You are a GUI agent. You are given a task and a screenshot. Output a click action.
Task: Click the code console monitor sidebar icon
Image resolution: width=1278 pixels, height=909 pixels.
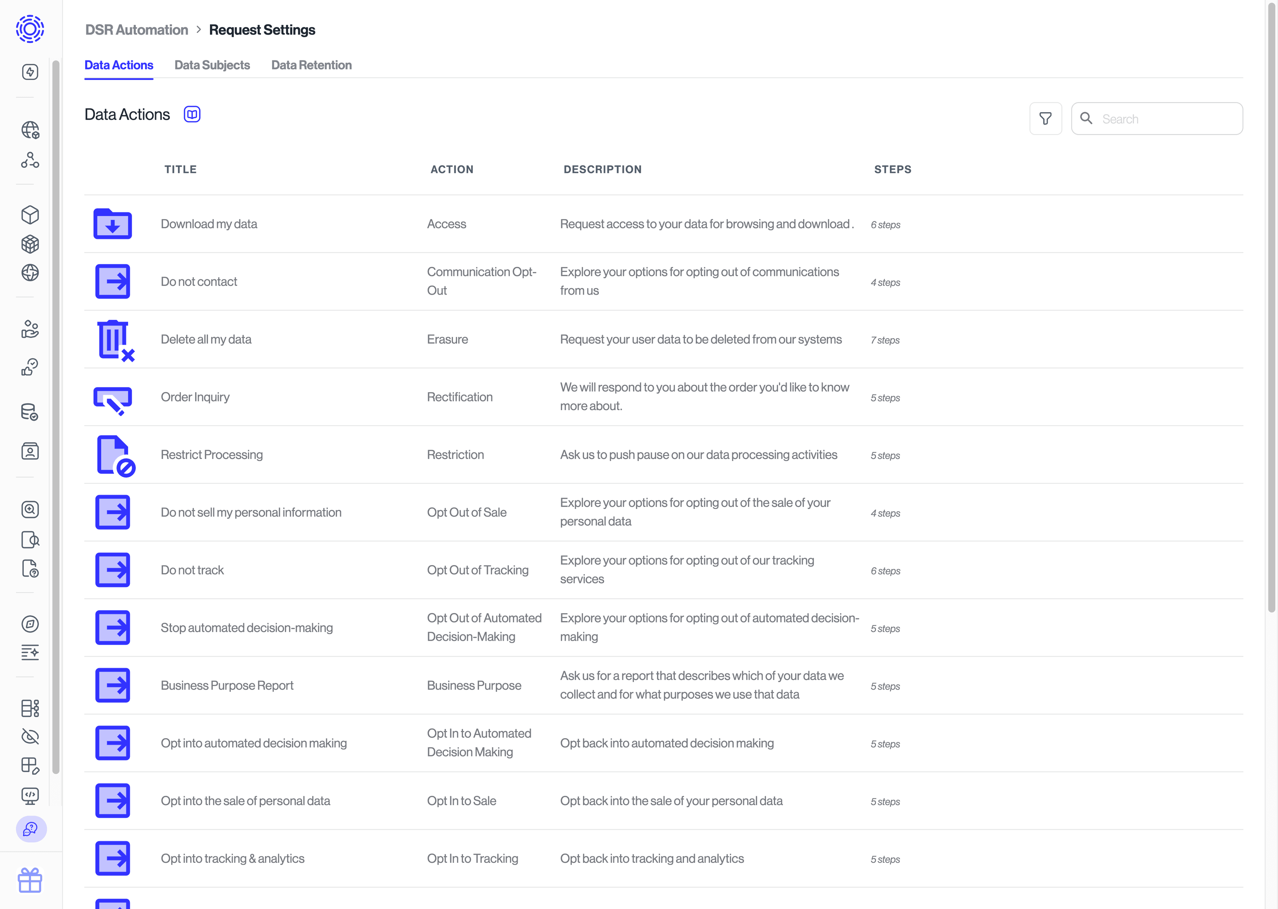pyautogui.click(x=30, y=796)
